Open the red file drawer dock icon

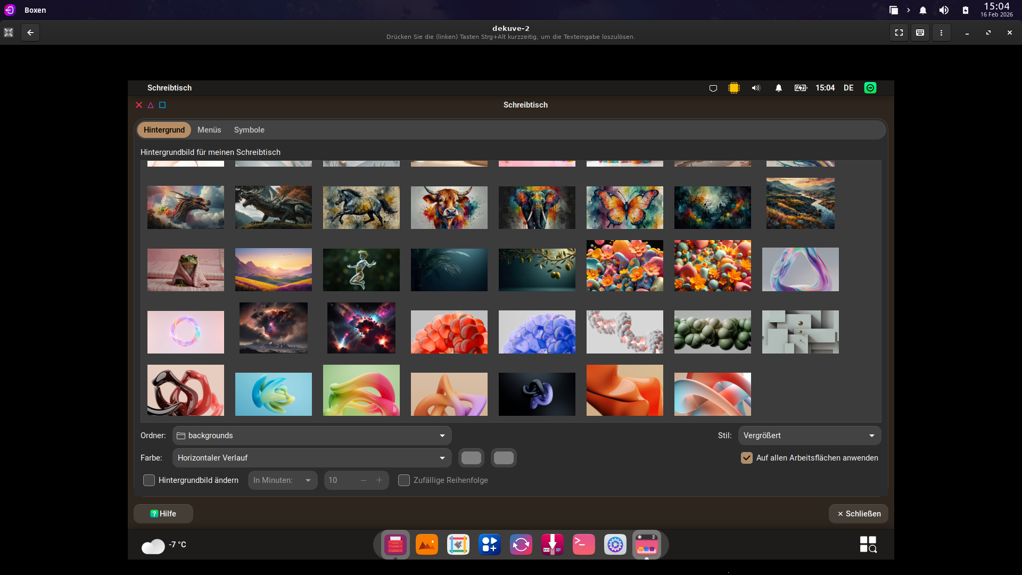pos(395,545)
